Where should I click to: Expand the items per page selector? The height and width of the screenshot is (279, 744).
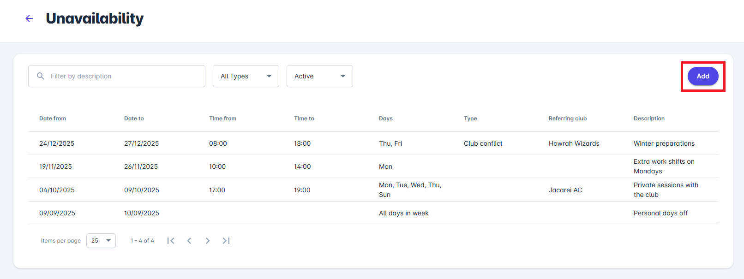pos(101,241)
